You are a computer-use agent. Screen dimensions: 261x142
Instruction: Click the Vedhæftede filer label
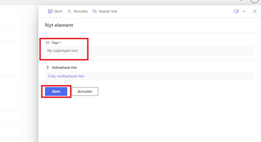[x=64, y=67]
